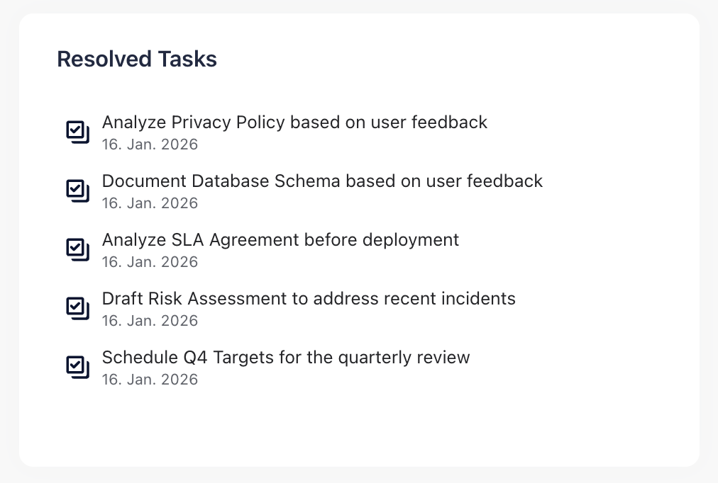
Task: Open the task 'Document Database Schema based on user feedback'
Action: pyautogui.click(x=322, y=181)
